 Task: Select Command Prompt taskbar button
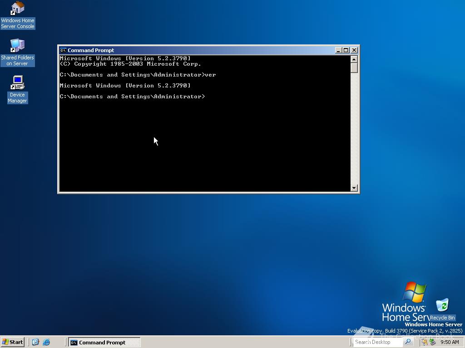pyautogui.click(x=104, y=343)
